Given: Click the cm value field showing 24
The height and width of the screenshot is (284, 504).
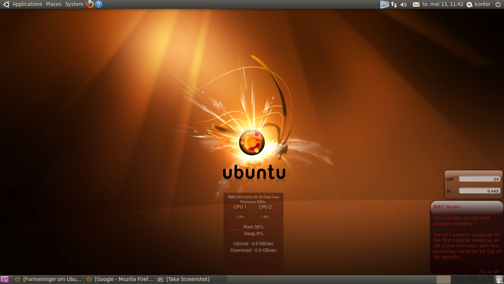Looking at the screenshot, I should tap(480, 179).
